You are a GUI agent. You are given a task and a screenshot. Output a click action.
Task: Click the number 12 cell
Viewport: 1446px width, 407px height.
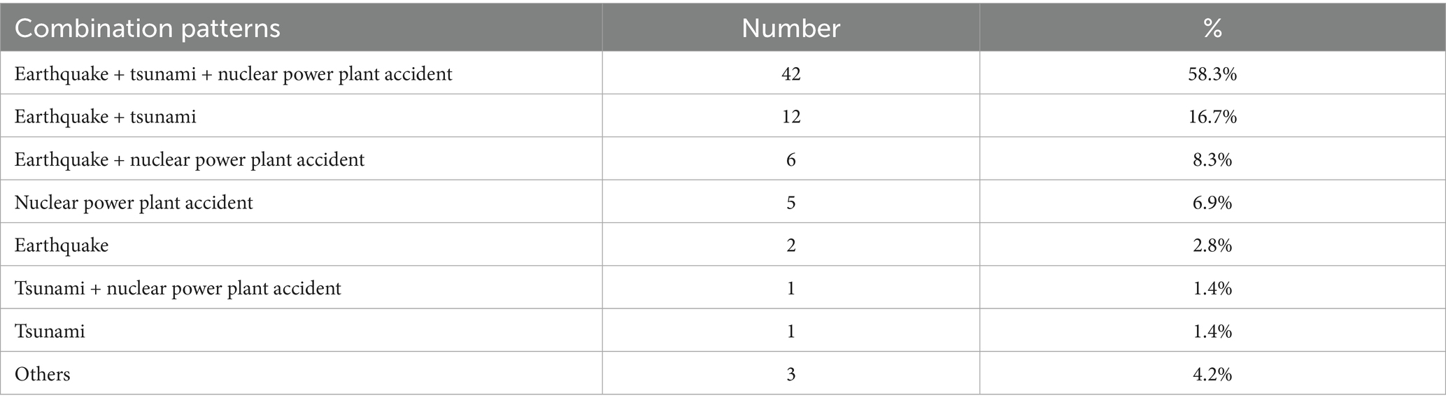point(791,116)
